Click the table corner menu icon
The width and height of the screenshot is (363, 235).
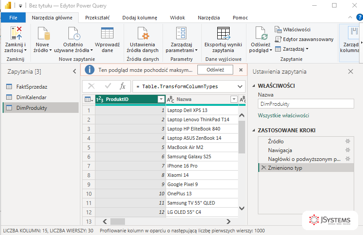89,100
